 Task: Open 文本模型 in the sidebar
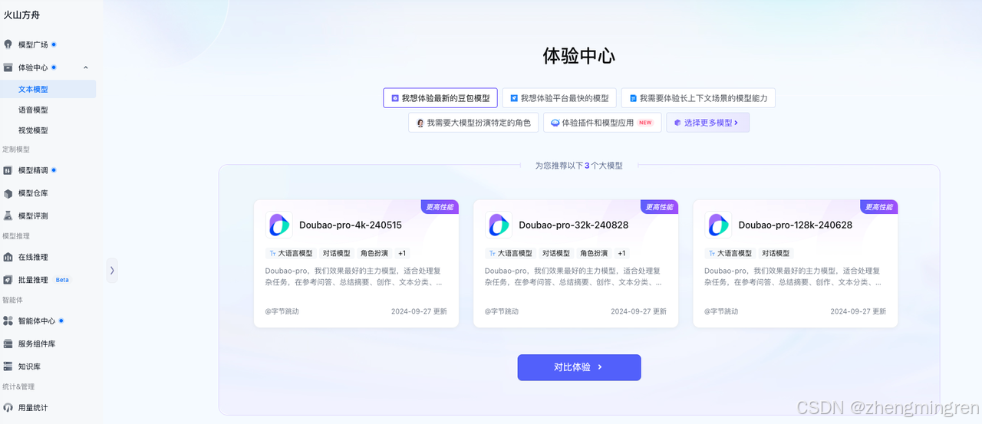(x=48, y=89)
